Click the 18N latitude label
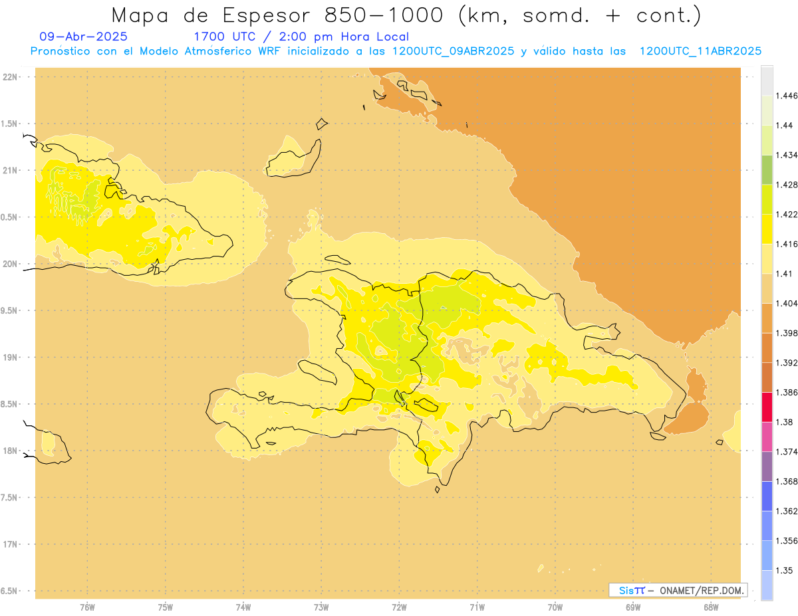The height and width of the screenshot is (616, 798). click(x=10, y=451)
